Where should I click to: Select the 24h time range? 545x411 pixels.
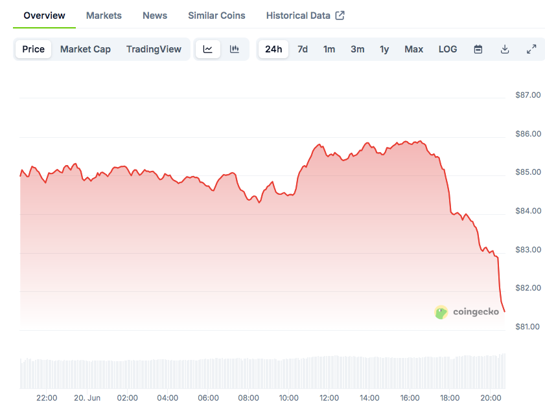coord(273,49)
